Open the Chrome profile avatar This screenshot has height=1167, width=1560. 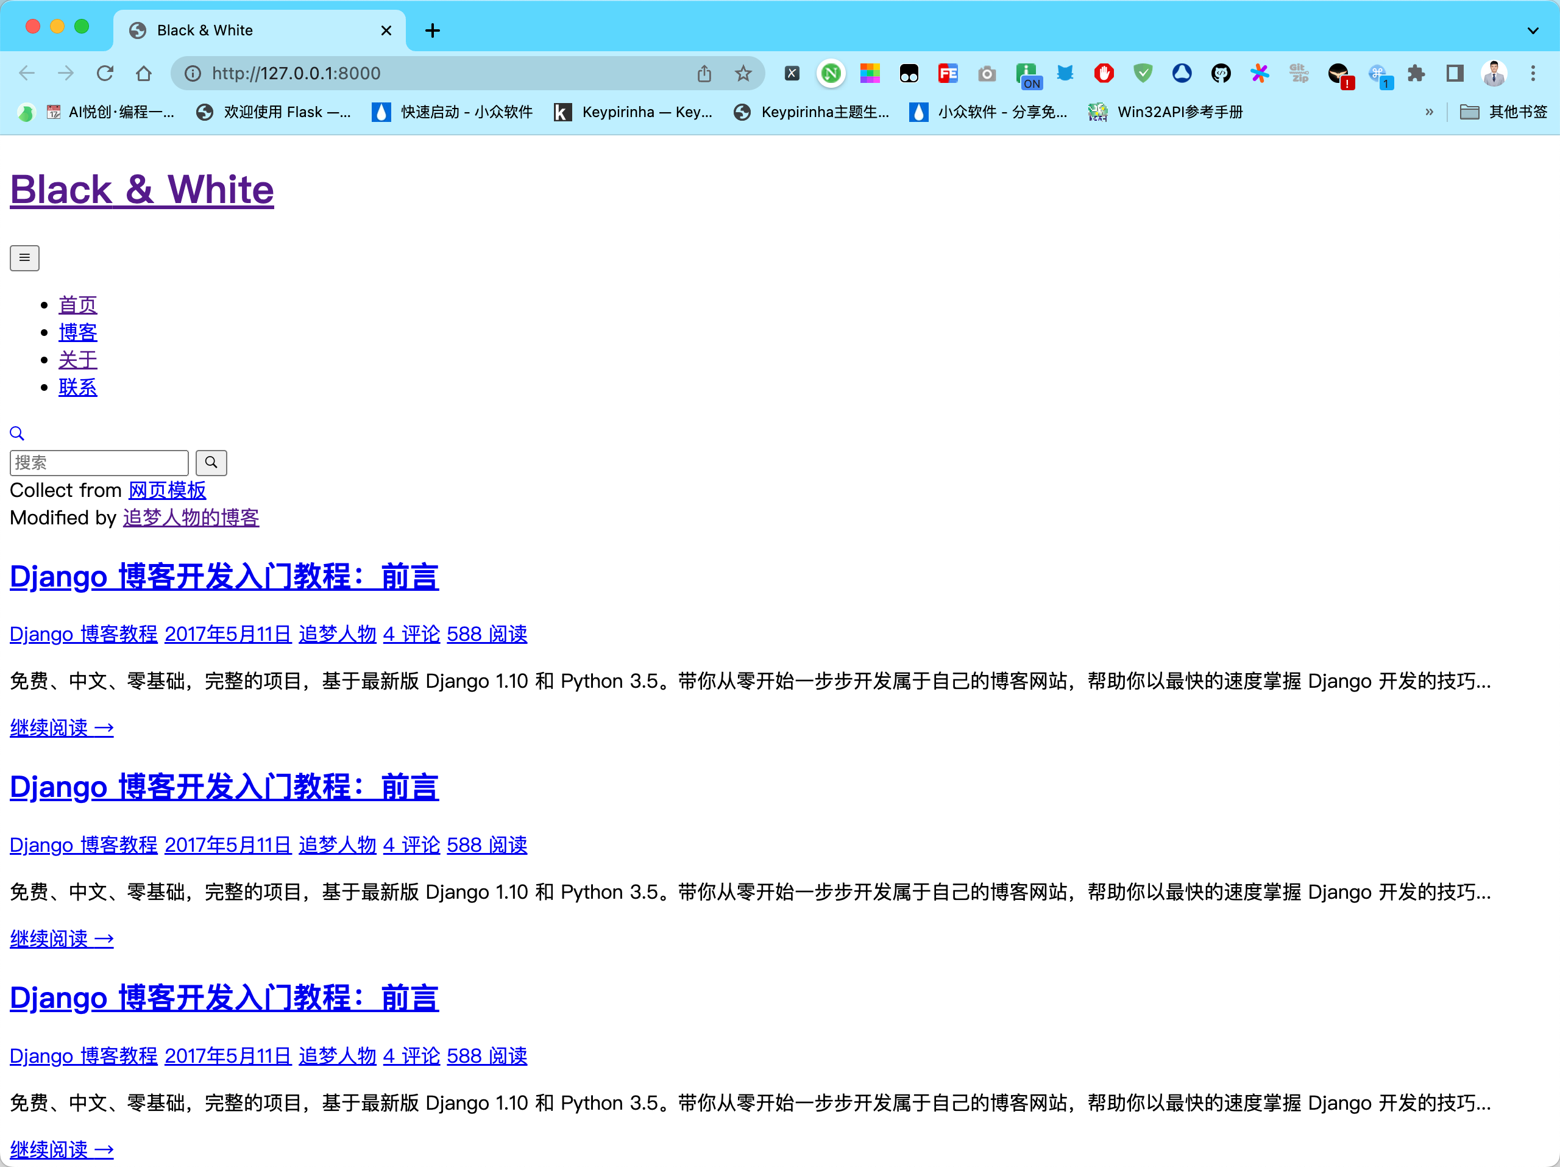click(1494, 73)
